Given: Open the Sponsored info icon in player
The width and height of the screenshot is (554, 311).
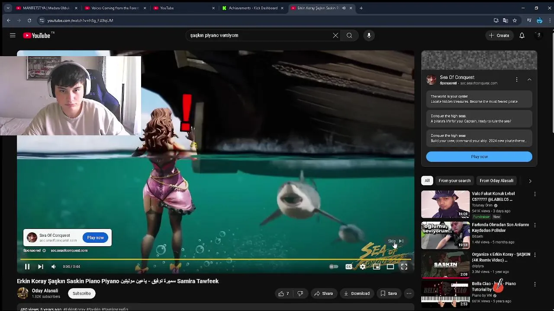Looking at the screenshot, I should coord(44,251).
